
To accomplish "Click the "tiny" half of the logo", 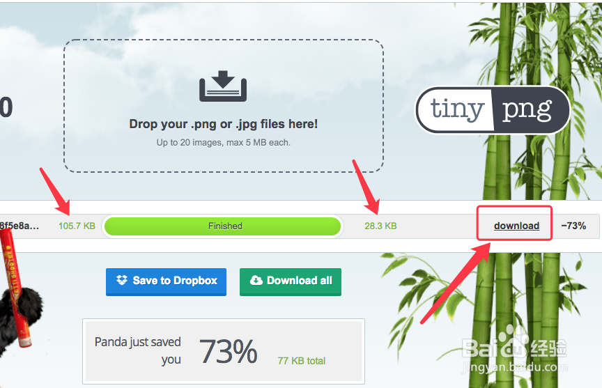I will coord(456,110).
